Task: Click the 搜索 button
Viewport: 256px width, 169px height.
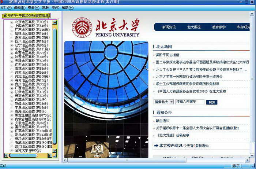Action: pyautogui.click(x=212, y=102)
